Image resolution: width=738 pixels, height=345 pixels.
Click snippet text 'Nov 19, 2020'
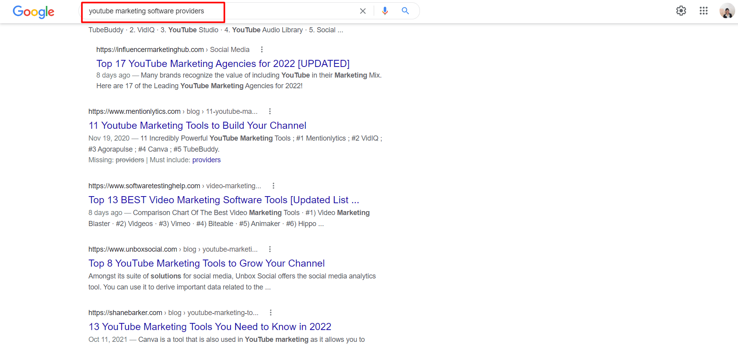click(x=109, y=138)
